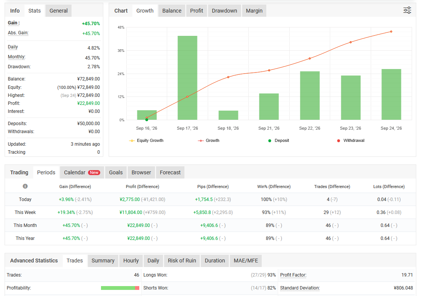
Task: Click the New badge on Calendar tab
Action: [94, 172]
